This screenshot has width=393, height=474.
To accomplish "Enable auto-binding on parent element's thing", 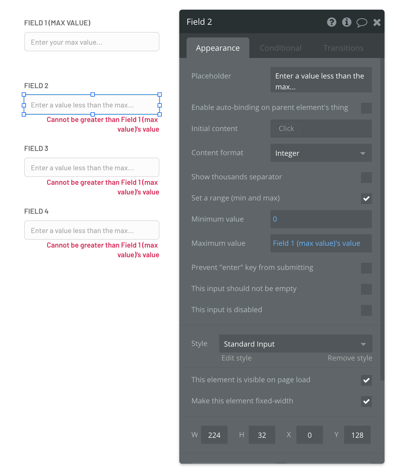I will [x=366, y=108].
